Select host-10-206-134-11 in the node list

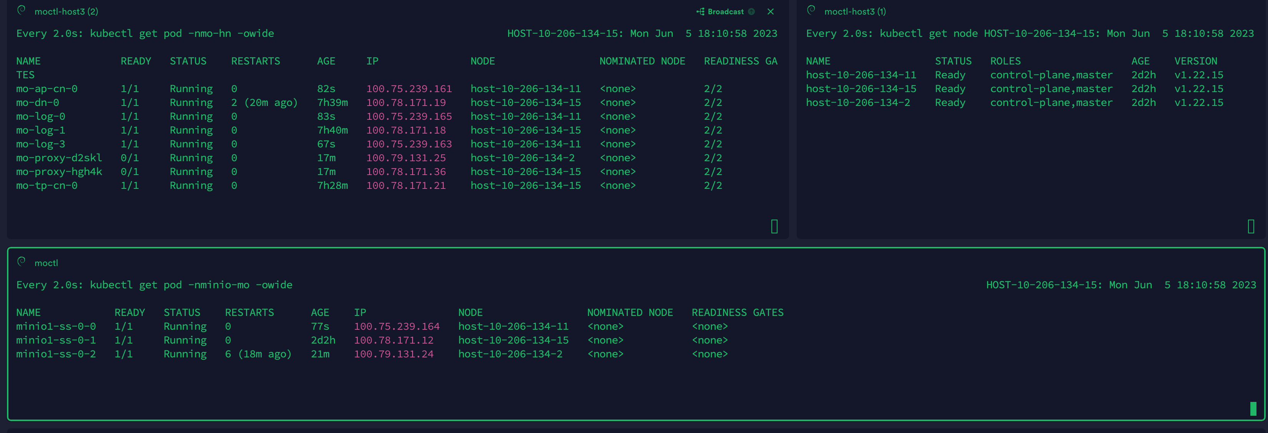[x=861, y=75]
